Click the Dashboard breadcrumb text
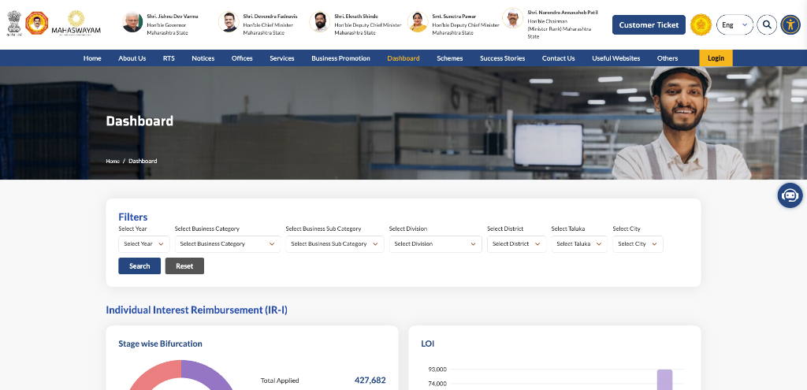Image resolution: width=807 pixels, height=390 pixels. point(143,161)
